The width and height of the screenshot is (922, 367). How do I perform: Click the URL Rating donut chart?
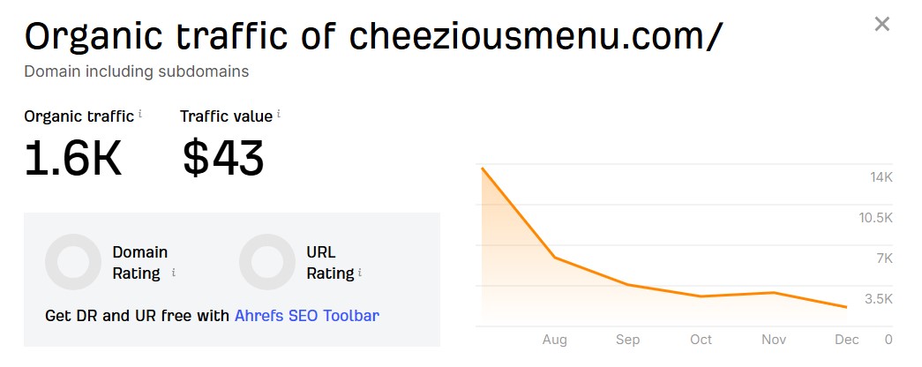click(x=267, y=262)
